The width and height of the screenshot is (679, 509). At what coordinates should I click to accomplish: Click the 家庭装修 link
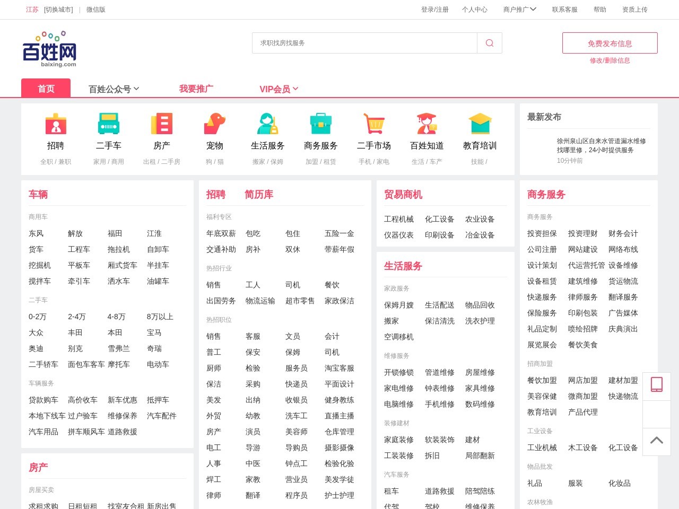pos(399,440)
